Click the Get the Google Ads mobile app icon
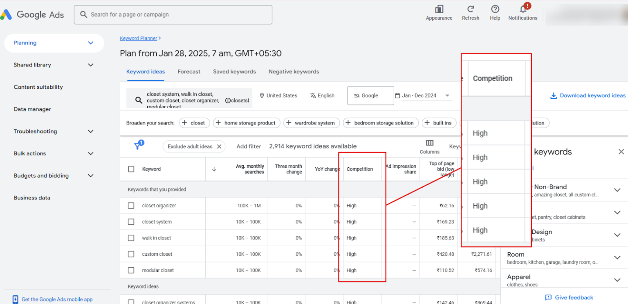This screenshot has height=304, width=628. tap(15, 299)
